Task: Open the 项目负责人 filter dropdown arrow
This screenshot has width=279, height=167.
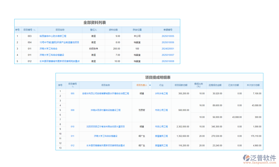Action: click(150, 85)
